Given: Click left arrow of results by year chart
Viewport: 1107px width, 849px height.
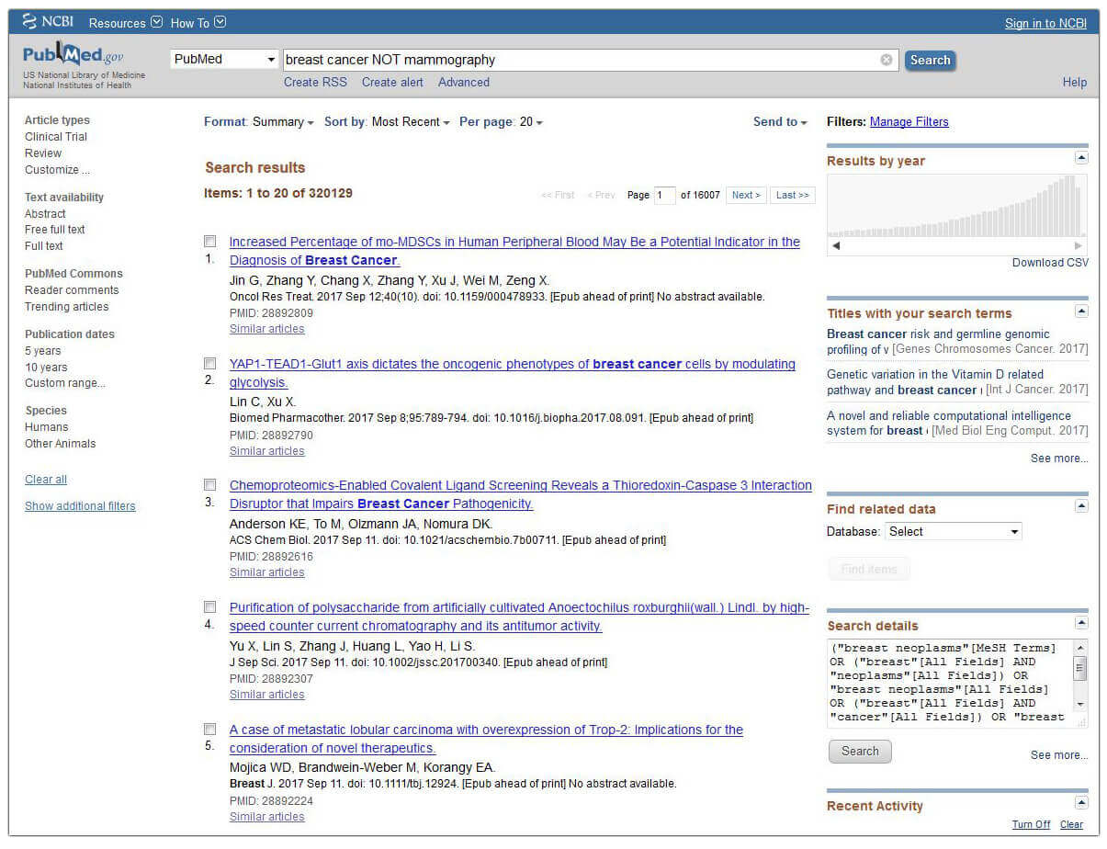Looking at the screenshot, I should [x=836, y=246].
